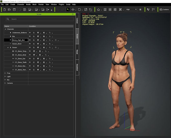This screenshot has width=171, height=138.
Task: Open the Script menu
Action: click(68, 5)
